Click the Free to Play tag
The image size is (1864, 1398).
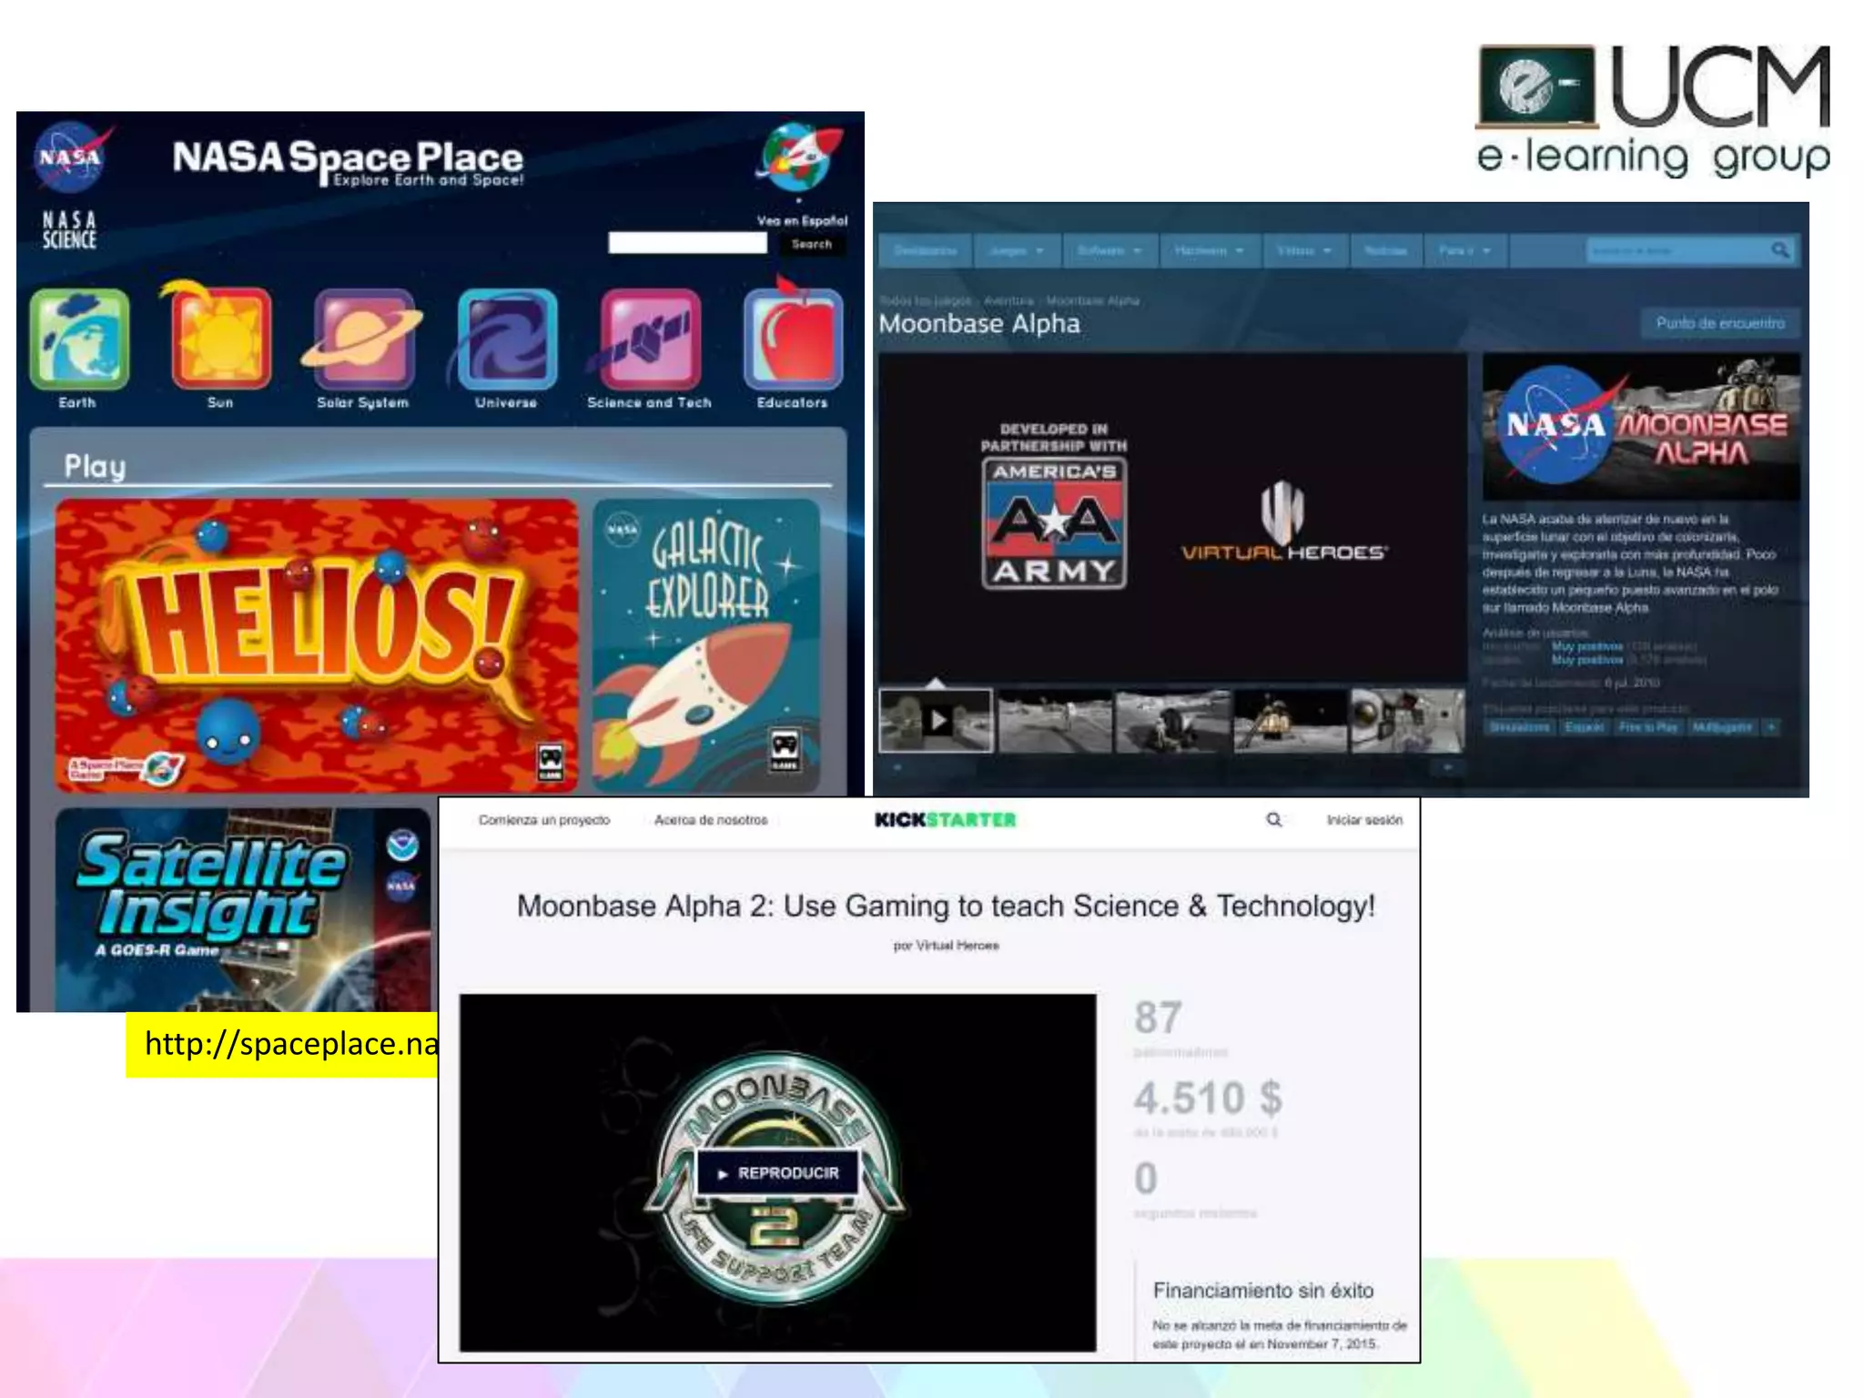tap(1647, 726)
